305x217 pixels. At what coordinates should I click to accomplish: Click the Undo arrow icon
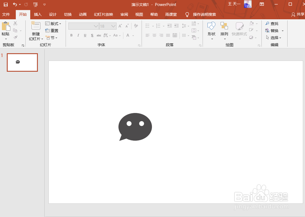pyautogui.click(x=15, y=4)
